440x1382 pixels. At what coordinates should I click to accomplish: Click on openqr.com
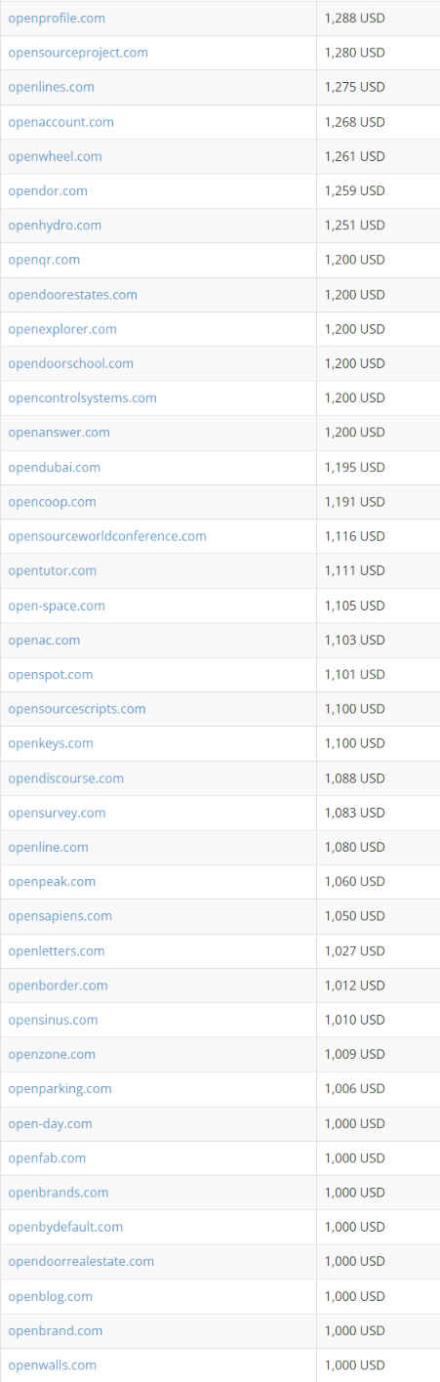(44, 260)
